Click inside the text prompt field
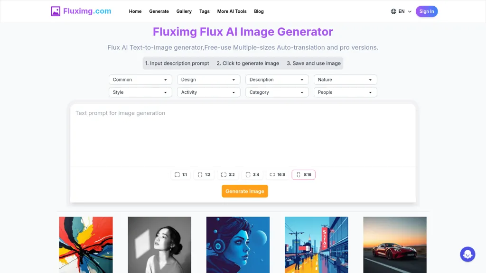This screenshot has width=486, height=273. [x=243, y=135]
